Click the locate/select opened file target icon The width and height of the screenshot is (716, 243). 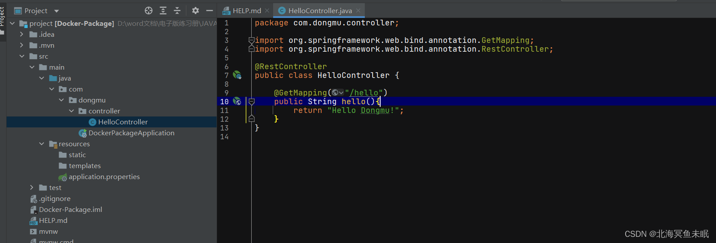(x=149, y=11)
